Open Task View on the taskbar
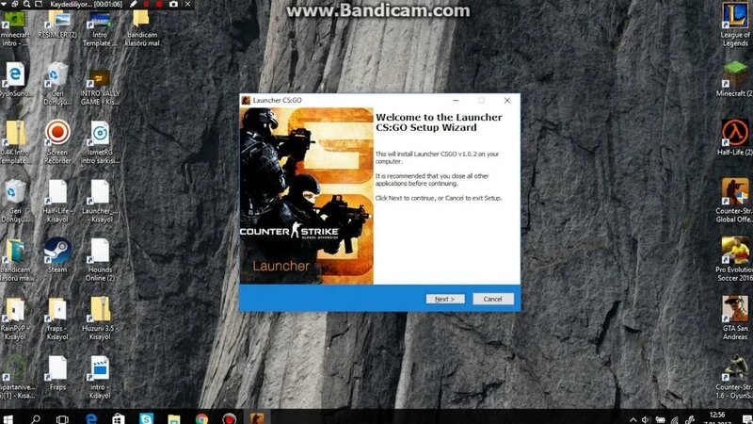The height and width of the screenshot is (424, 753). 62,418
